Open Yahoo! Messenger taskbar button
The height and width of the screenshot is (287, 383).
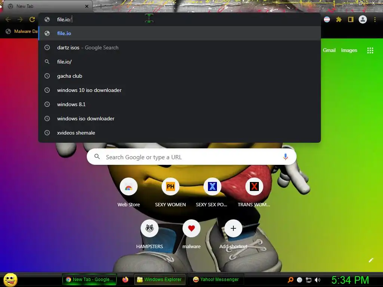point(216,280)
